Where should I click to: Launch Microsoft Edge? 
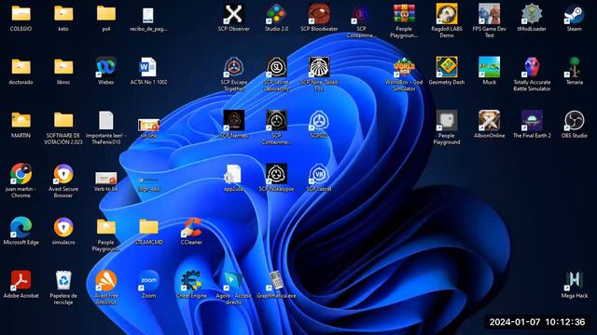pyautogui.click(x=21, y=227)
